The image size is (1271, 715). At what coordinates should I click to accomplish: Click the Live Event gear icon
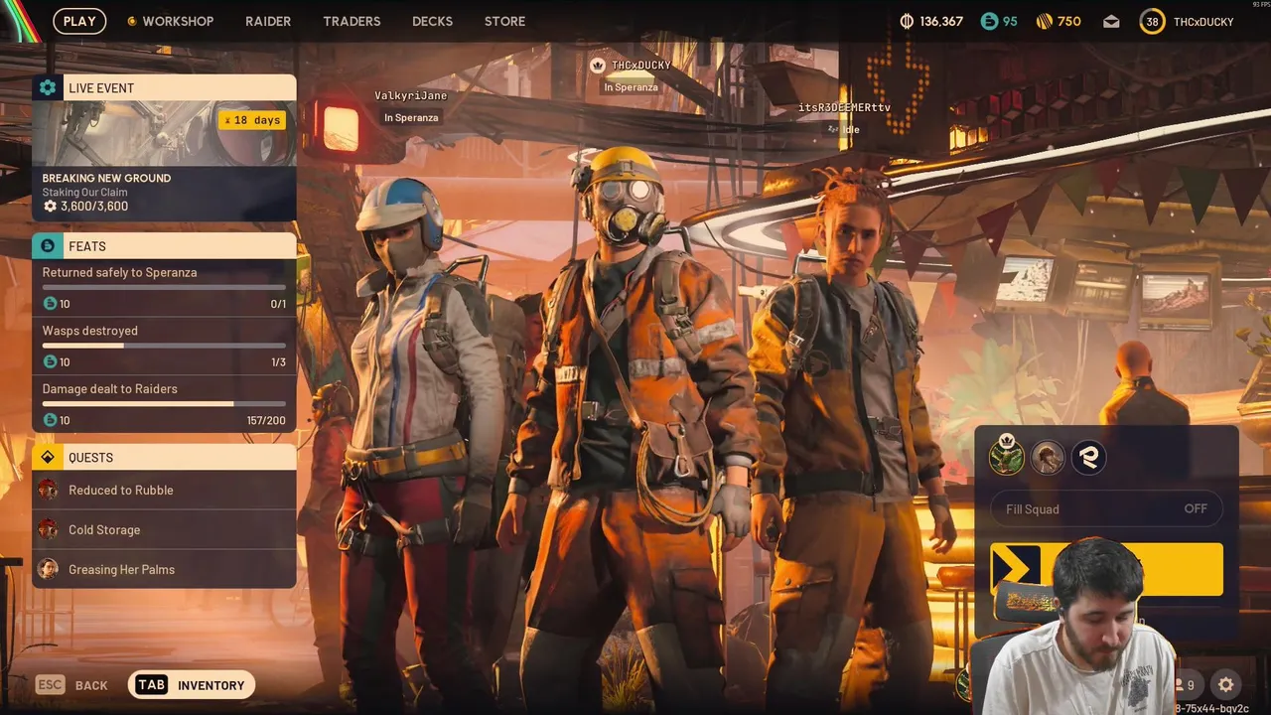tap(48, 87)
